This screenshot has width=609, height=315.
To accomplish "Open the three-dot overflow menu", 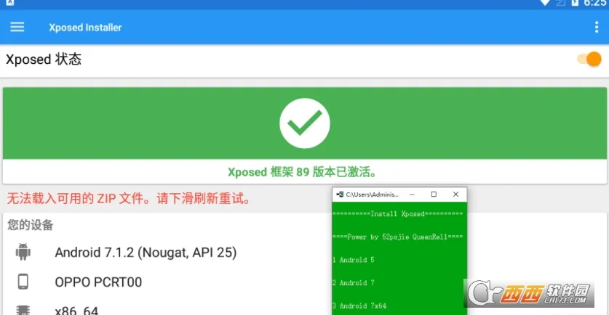I will pos(597,27).
